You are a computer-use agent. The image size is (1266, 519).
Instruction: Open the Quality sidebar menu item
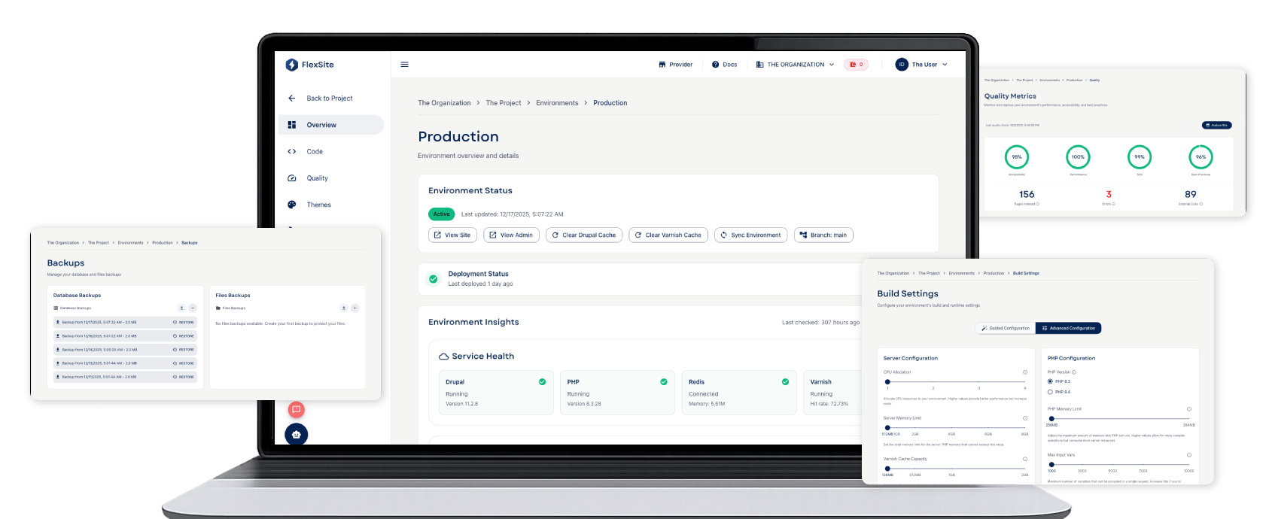click(317, 178)
